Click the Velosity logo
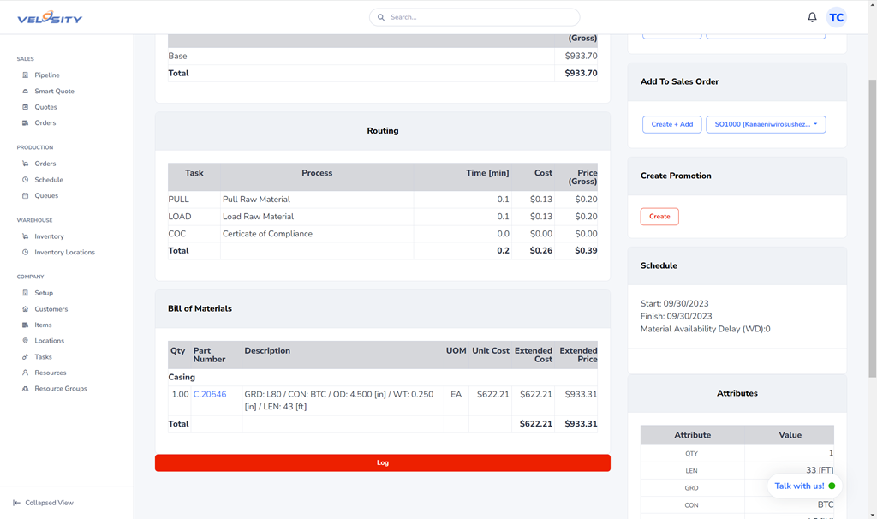This screenshot has width=877, height=519. click(50, 17)
